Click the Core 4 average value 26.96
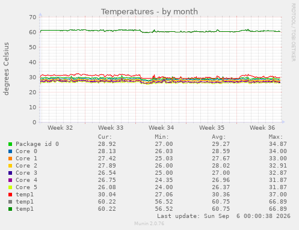Image resolution: width=299 pixels, height=230 pixels. click(x=221, y=180)
